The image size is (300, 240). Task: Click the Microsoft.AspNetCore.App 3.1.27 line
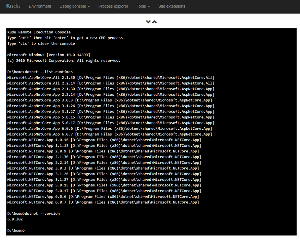point(111,112)
